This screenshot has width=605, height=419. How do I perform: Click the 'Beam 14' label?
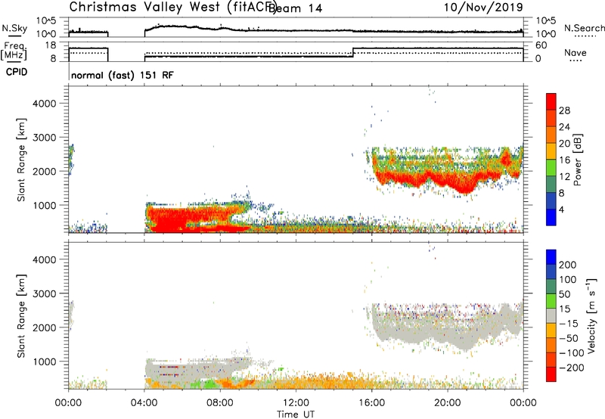[295, 8]
